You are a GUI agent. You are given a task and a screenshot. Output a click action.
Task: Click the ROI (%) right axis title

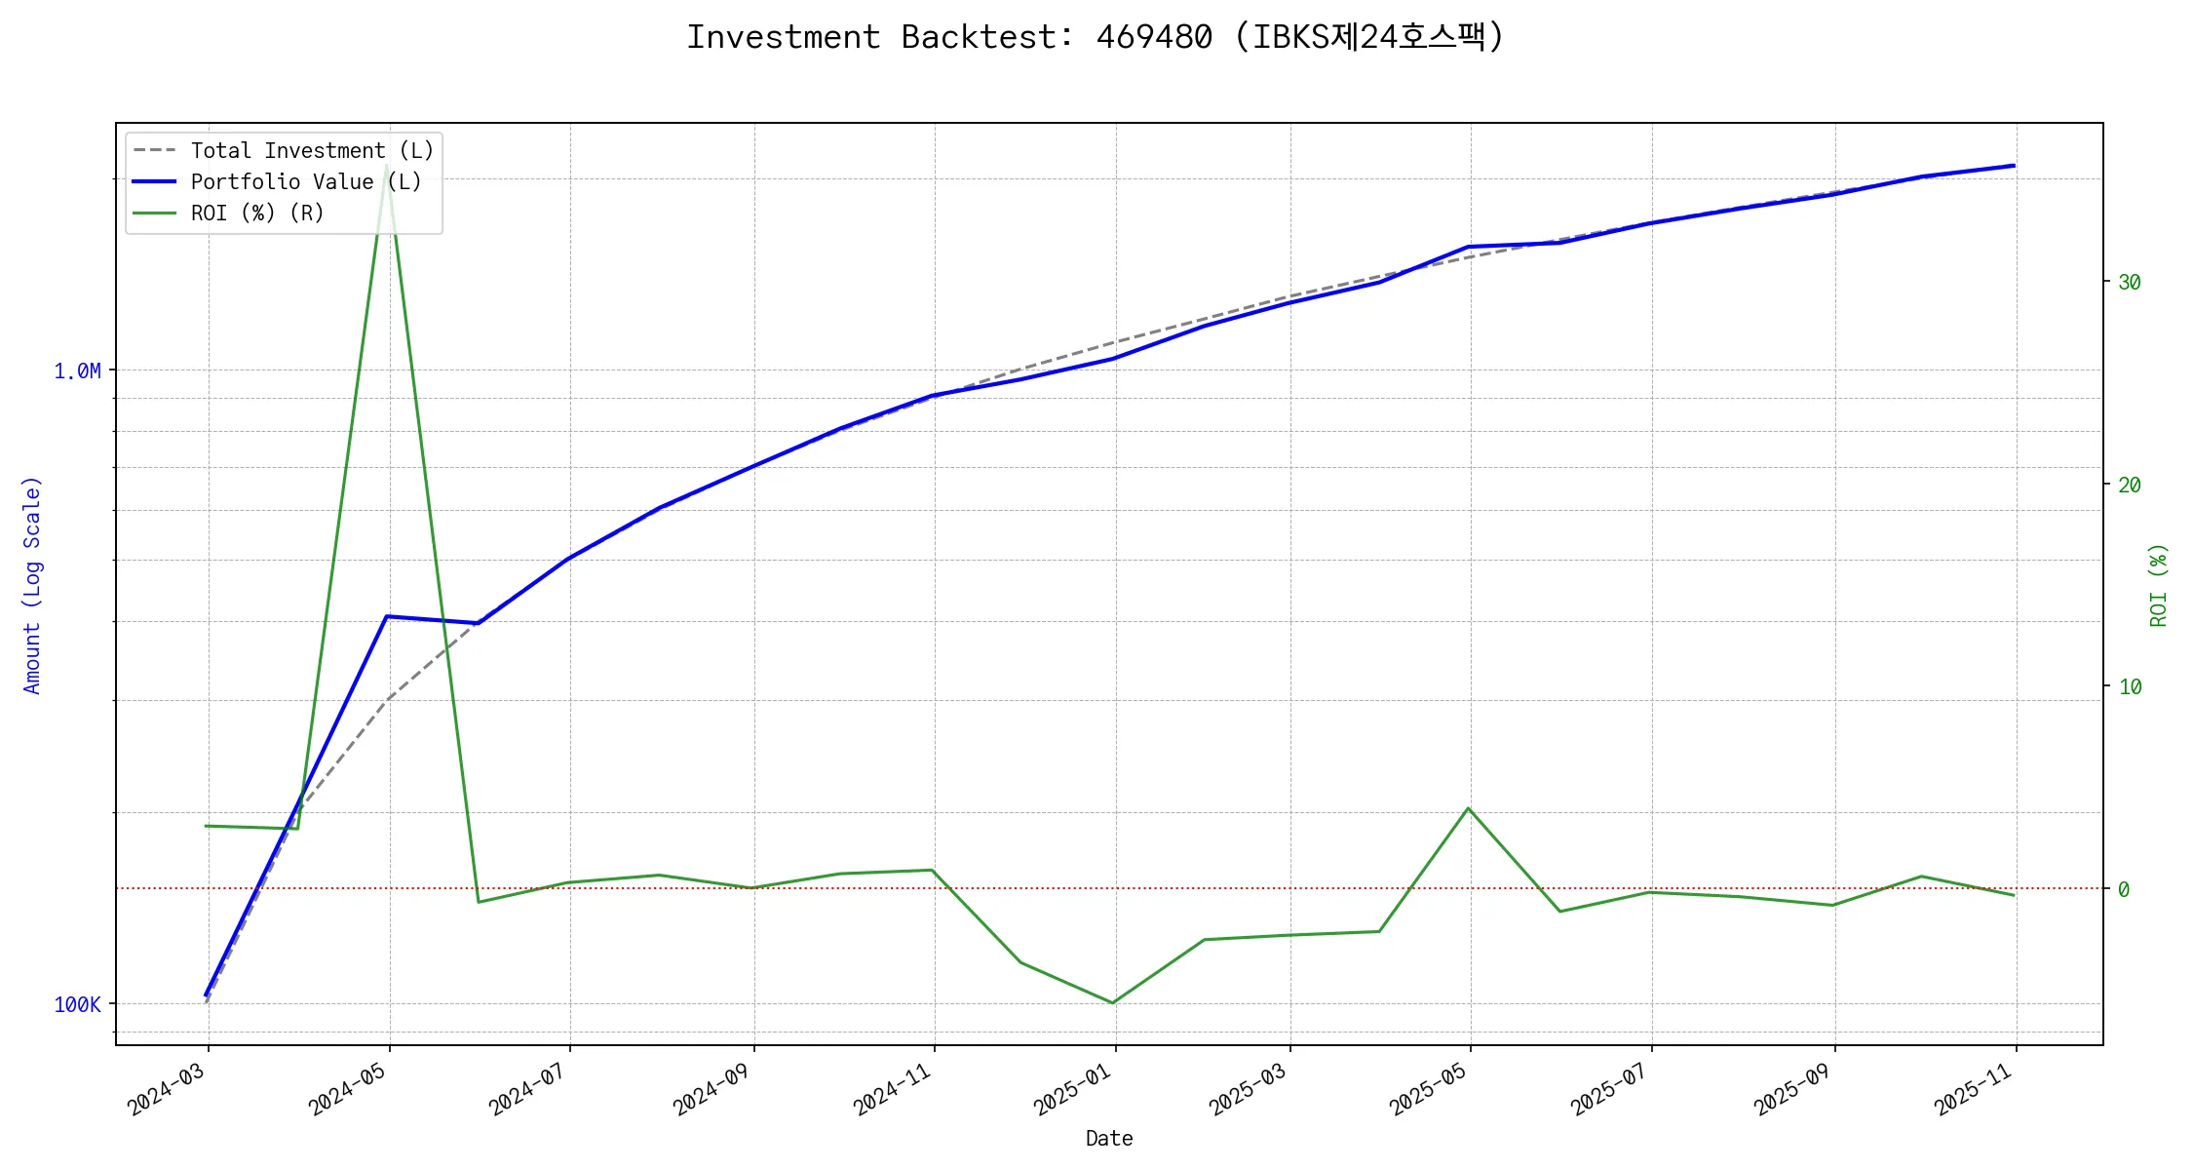click(x=2158, y=585)
